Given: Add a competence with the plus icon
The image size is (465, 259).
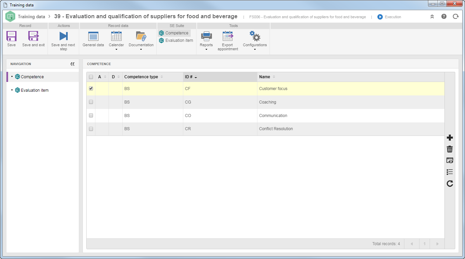Looking at the screenshot, I should click(449, 138).
